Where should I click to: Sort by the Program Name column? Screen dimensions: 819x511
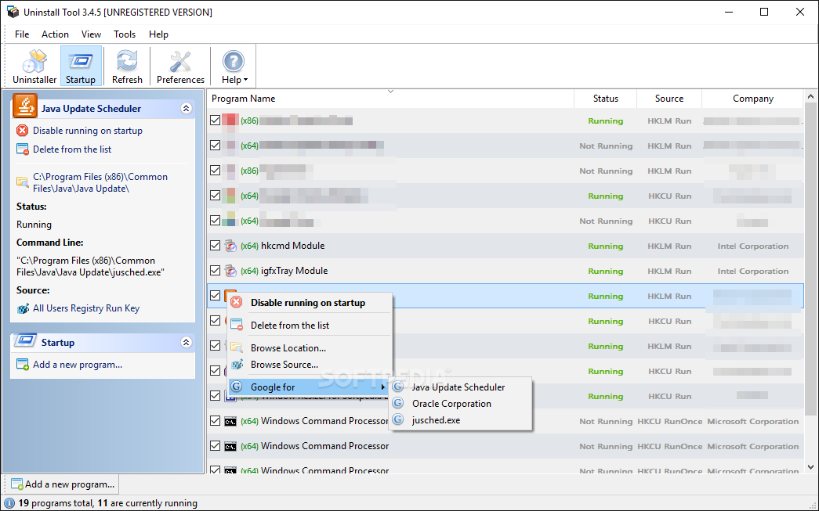(x=391, y=99)
